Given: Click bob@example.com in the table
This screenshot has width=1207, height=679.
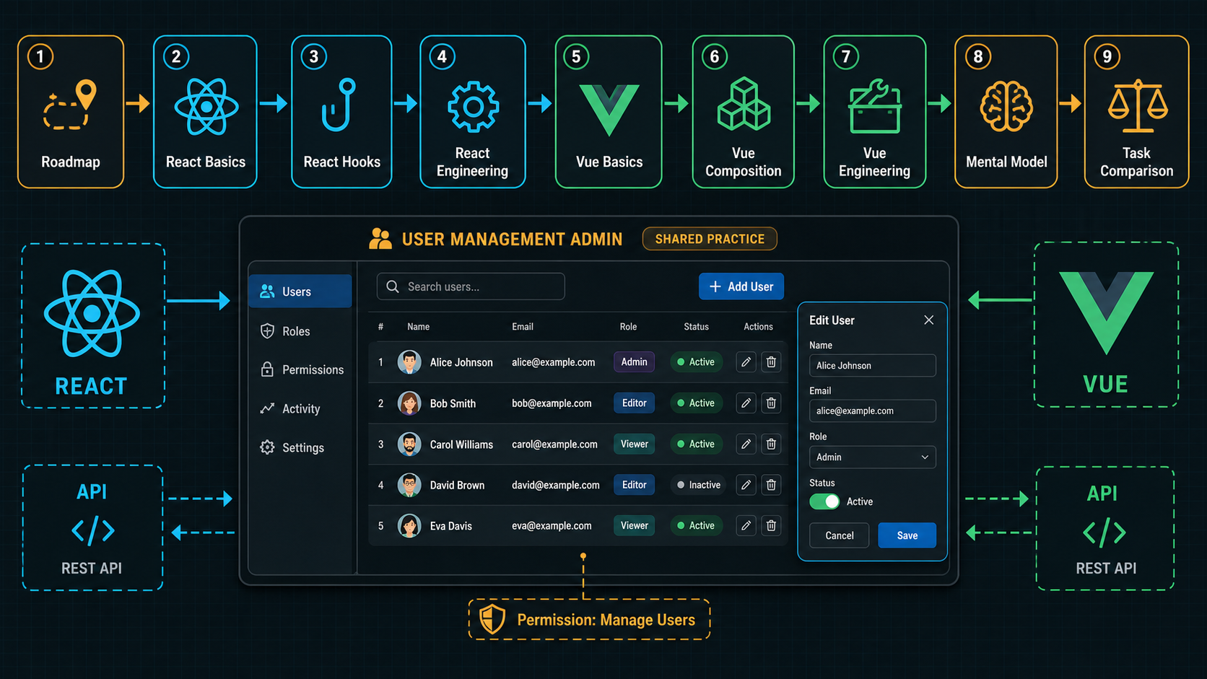Looking at the screenshot, I should coord(552,403).
